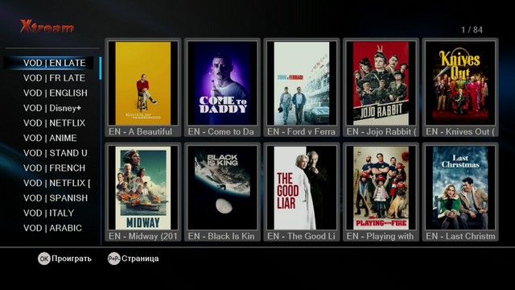Viewport: 515px width, 290px height.
Task: Click the 'EN - A Beautiful' title text
Action: point(140,131)
